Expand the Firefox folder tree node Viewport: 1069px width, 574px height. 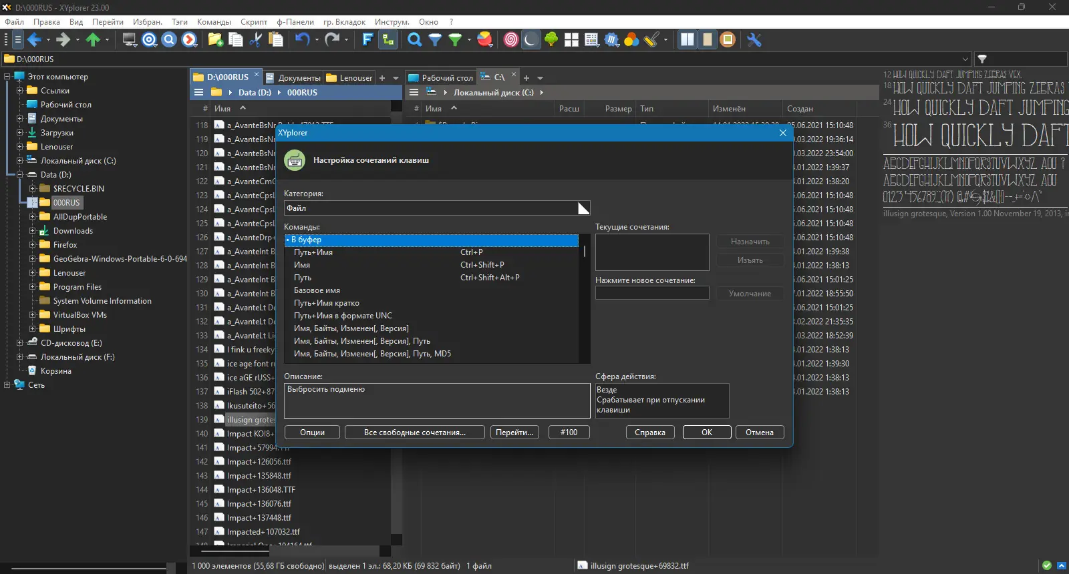coord(32,245)
